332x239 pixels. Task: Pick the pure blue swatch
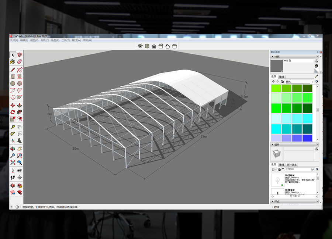(x=307, y=138)
